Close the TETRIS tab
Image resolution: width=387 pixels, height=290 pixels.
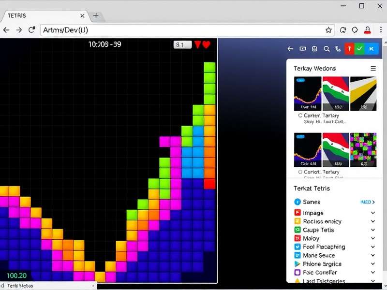pos(82,16)
